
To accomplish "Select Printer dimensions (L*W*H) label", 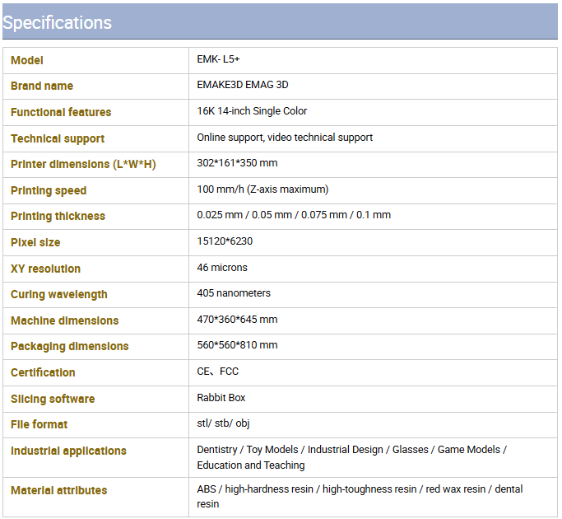I will click(83, 165).
